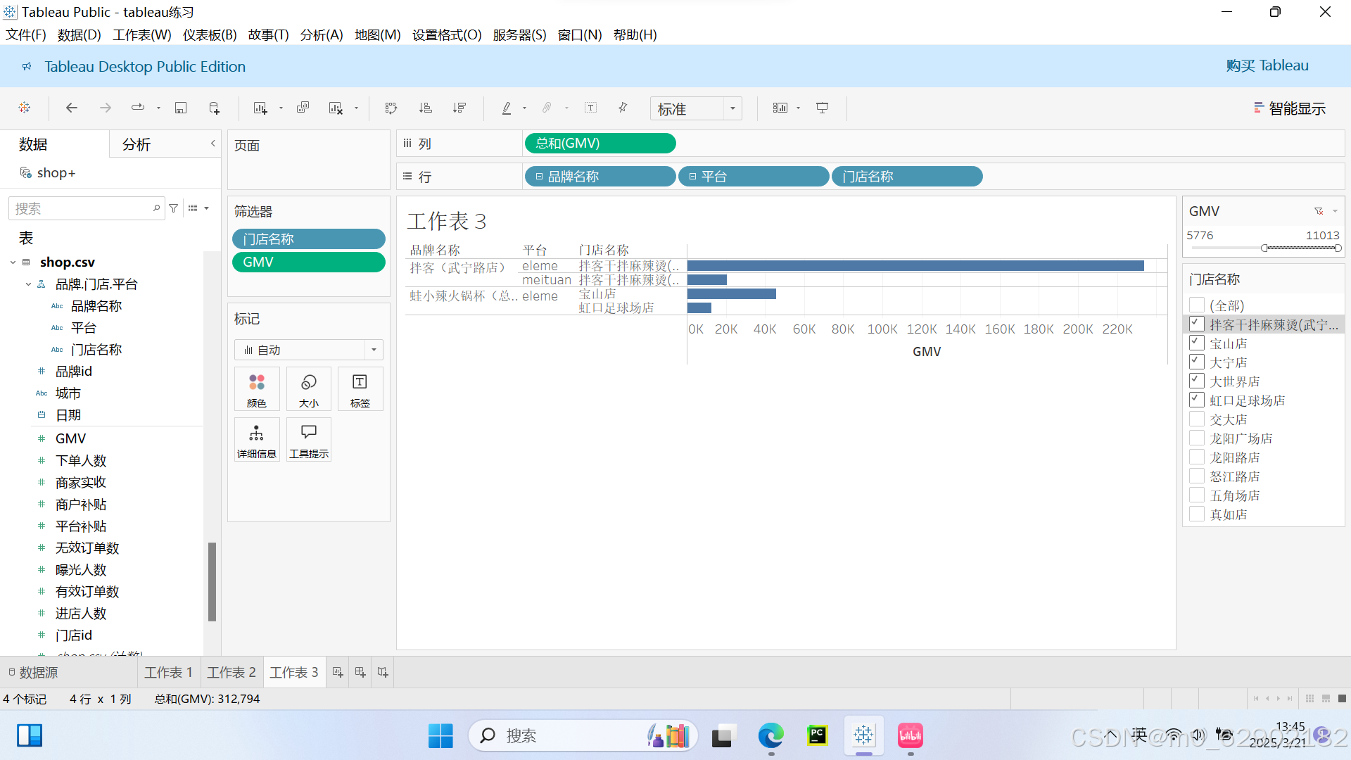Click the new worksheet tab icon
The width and height of the screenshot is (1351, 760).
pos(338,672)
